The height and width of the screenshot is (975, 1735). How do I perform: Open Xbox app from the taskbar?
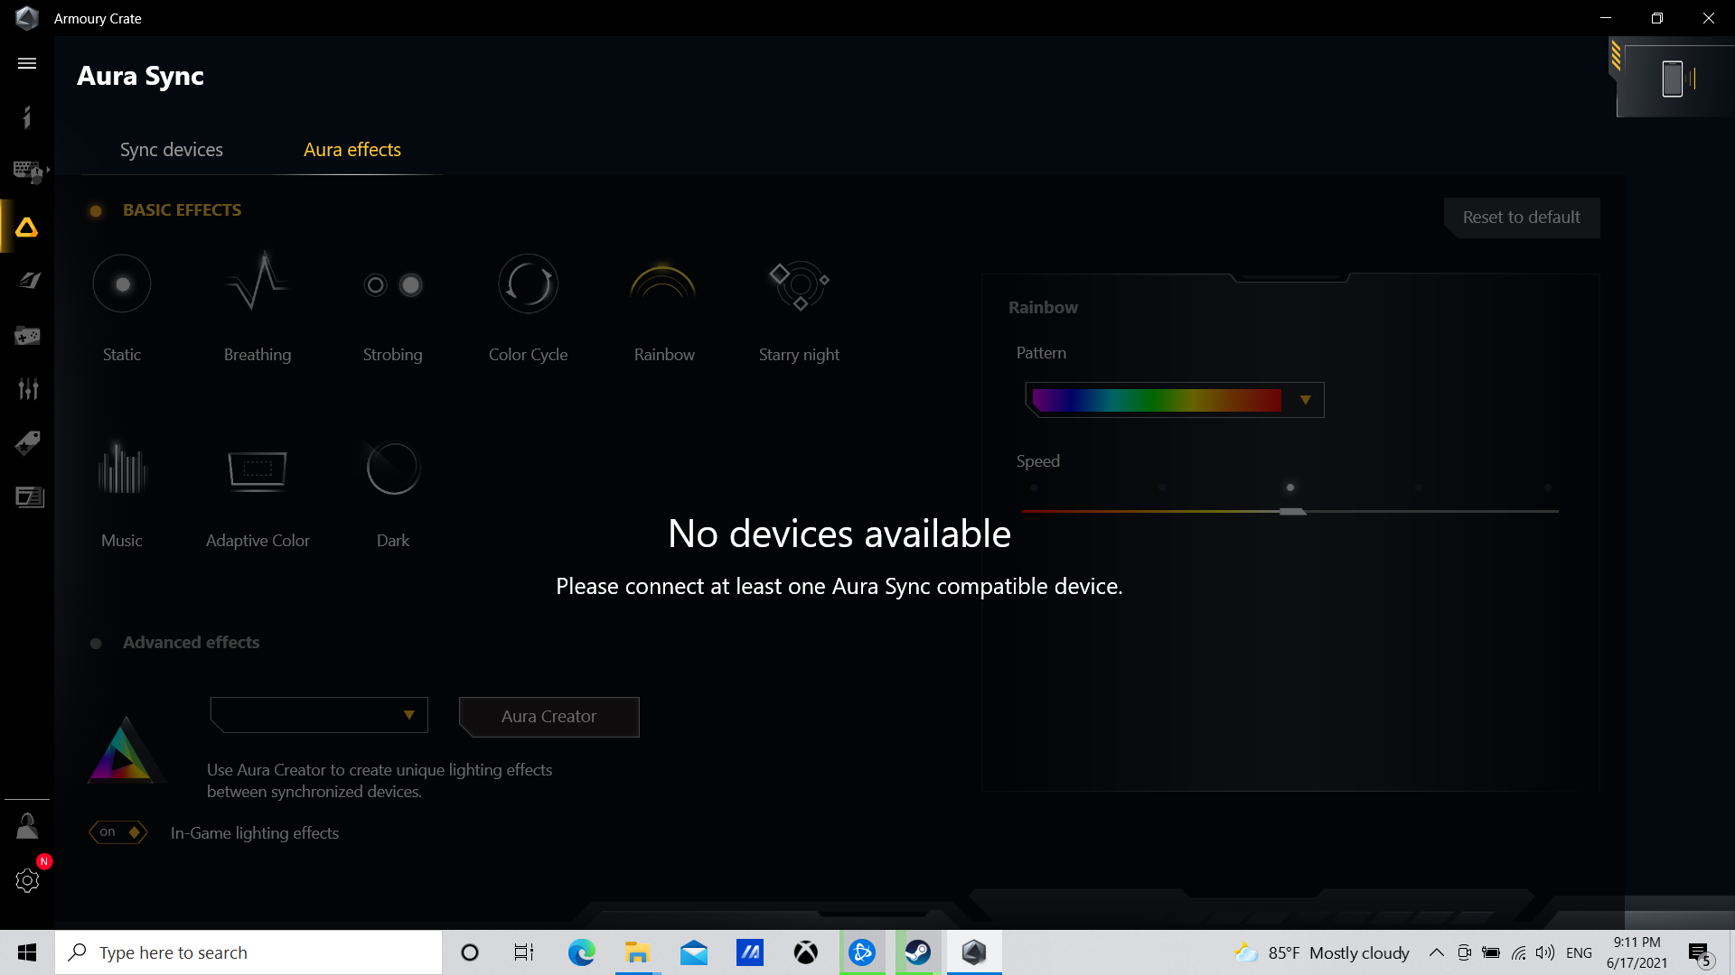tap(805, 952)
